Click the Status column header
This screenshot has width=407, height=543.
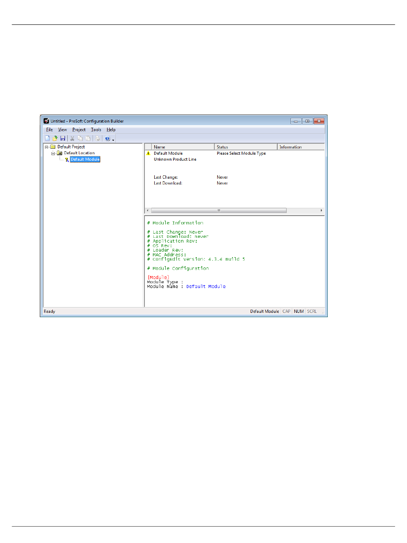point(246,147)
